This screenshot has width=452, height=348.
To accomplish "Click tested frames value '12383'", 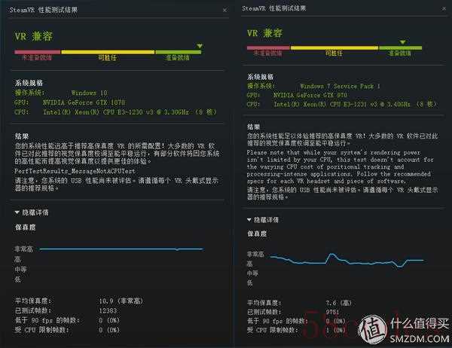I will tap(108, 310).
